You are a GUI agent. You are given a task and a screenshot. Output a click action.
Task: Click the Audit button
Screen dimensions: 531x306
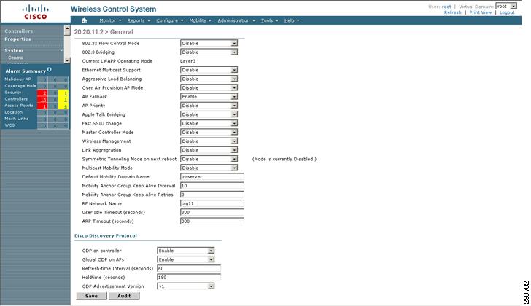tap(124, 296)
